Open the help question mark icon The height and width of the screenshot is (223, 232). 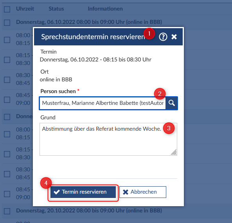[163, 37]
